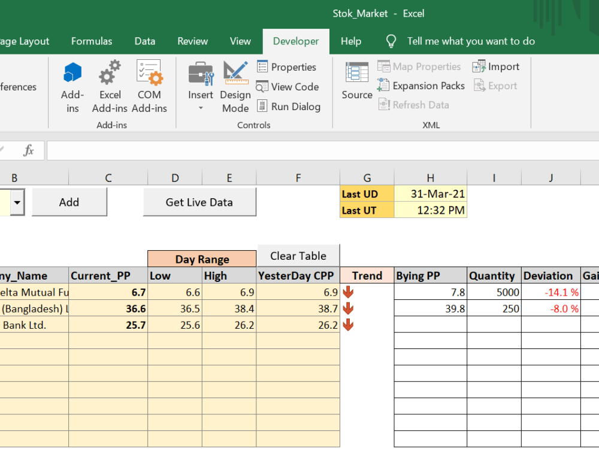This screenshot has height=449, width=599.
Task: Switch to the Review ribbon tab
Action: tap(192, 41)
